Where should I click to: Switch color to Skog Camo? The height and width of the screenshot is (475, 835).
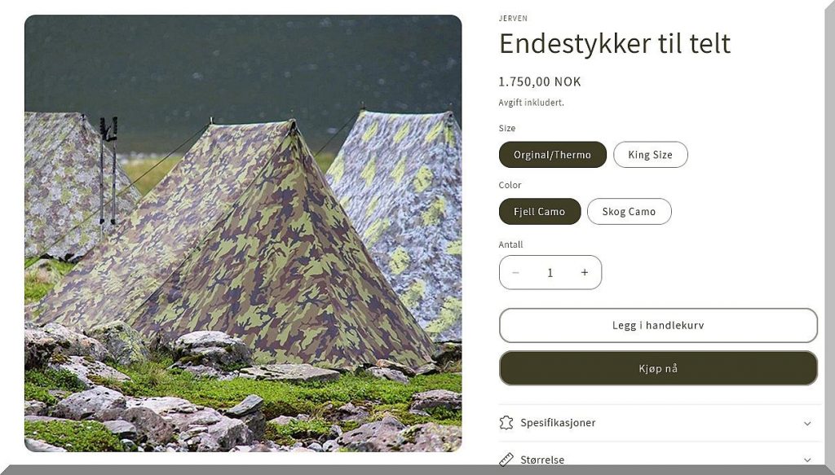coord(629,211)
